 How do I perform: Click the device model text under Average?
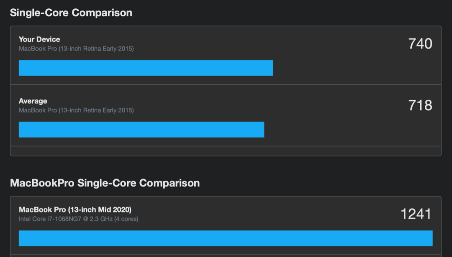pyautogui.click(x=76, y=110)
